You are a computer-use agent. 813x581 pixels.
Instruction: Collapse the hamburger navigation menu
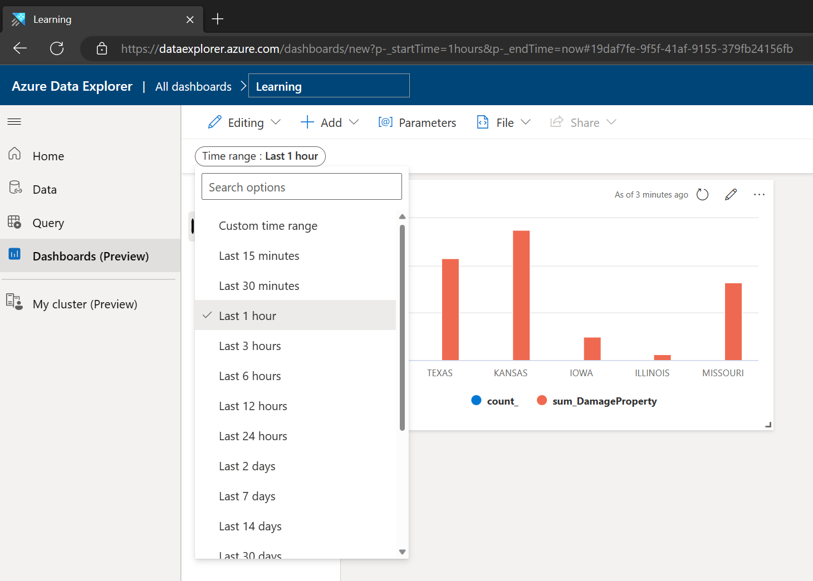14,122
